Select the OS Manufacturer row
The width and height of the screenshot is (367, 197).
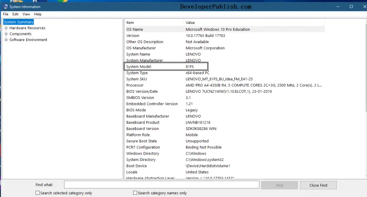pos(225,48)
